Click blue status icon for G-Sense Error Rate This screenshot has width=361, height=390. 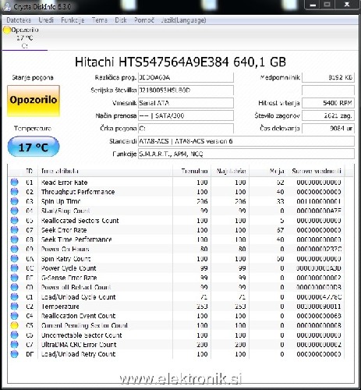coord(14,278)
